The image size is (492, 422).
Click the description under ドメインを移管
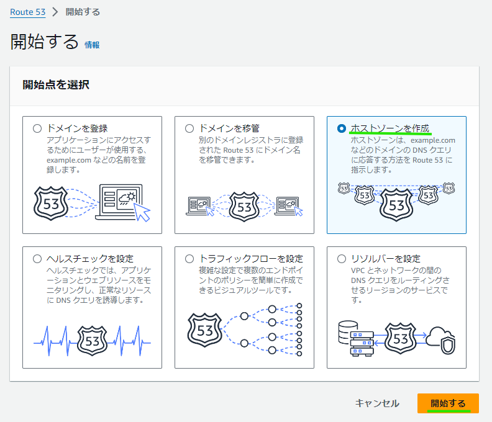coord(251,150)
